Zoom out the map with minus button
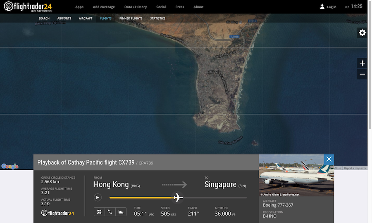The image size is (372, 223). click(x=362, y=74)
